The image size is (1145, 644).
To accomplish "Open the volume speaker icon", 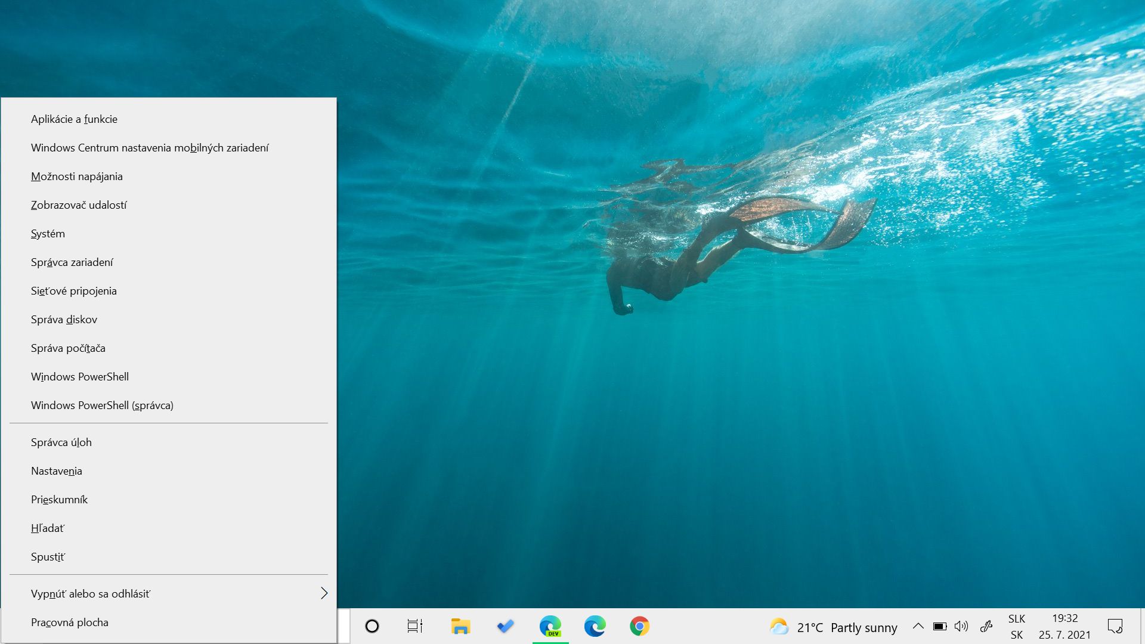I will (x=961, y=626).
